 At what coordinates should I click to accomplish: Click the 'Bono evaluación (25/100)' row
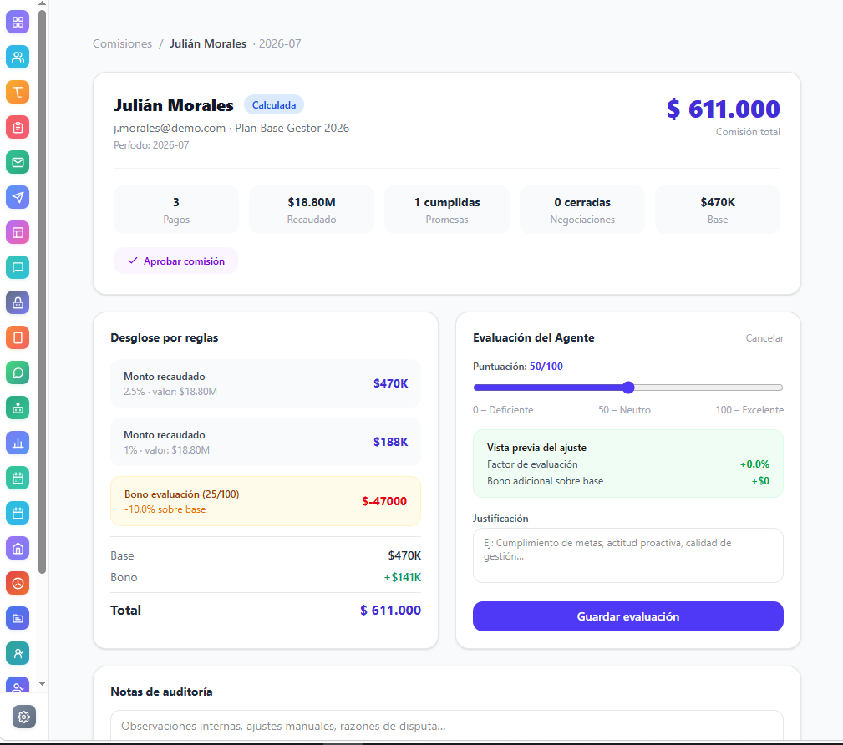tap(266, 501)
